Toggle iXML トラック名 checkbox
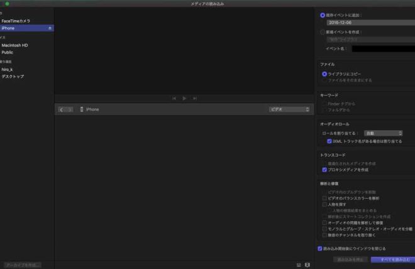Screen dimensions: 415x269 coord(329,141)
